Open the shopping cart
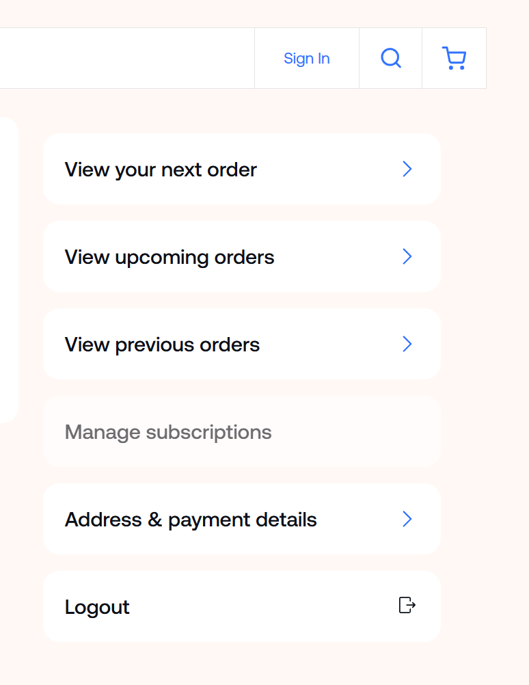Viewport: 529px width, 685px height. (x=454, y=58)
